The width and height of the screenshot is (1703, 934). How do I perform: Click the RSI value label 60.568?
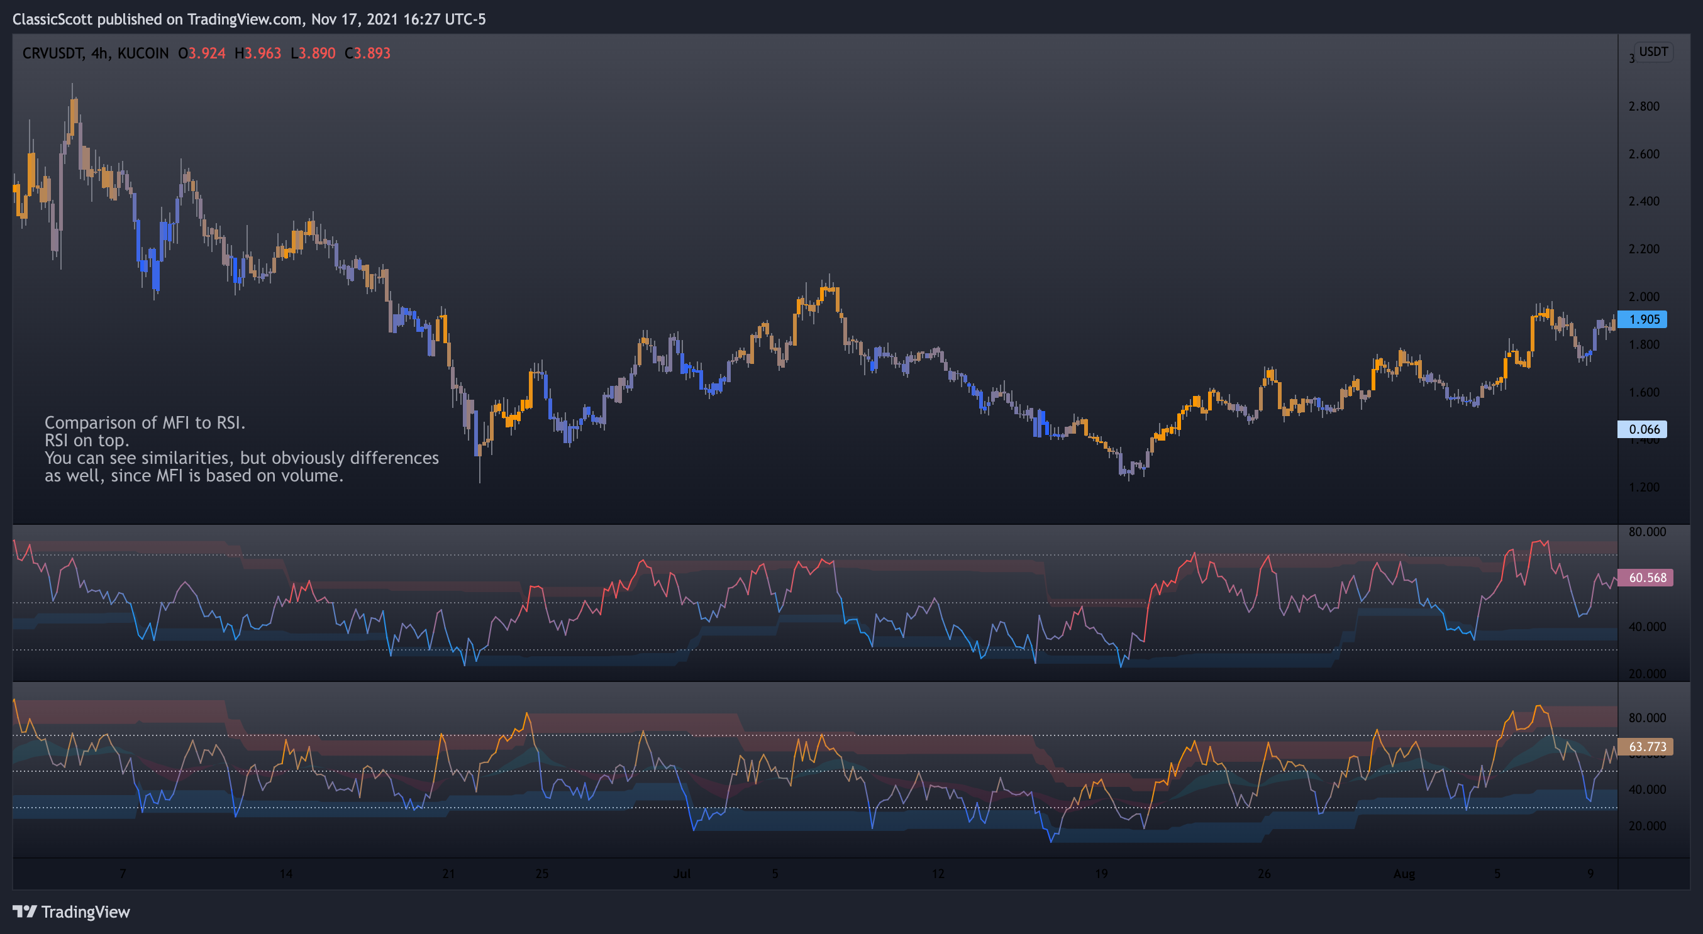[1647, 578]
